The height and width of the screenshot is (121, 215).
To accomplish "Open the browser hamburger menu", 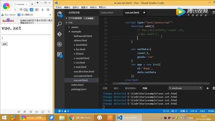I will 48,10.
